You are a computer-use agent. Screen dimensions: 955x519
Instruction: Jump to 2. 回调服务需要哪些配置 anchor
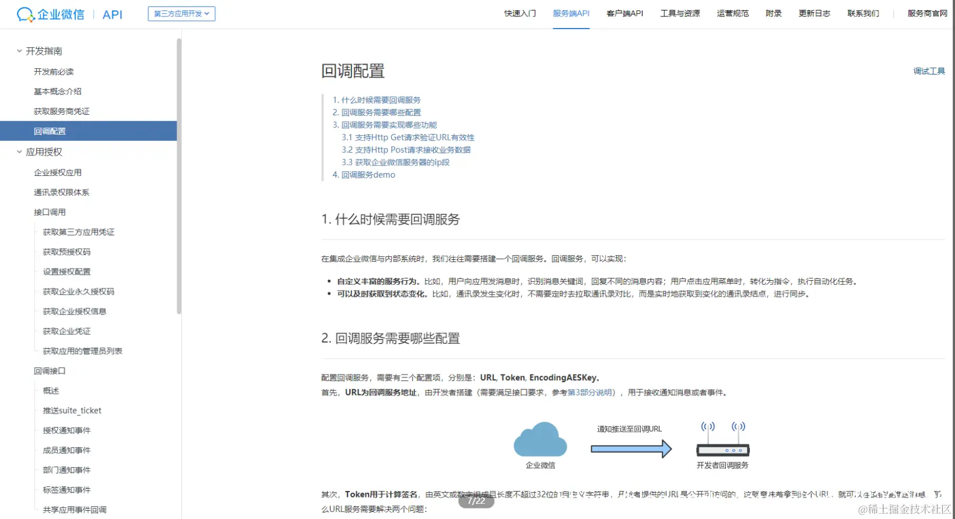point(377,112)
